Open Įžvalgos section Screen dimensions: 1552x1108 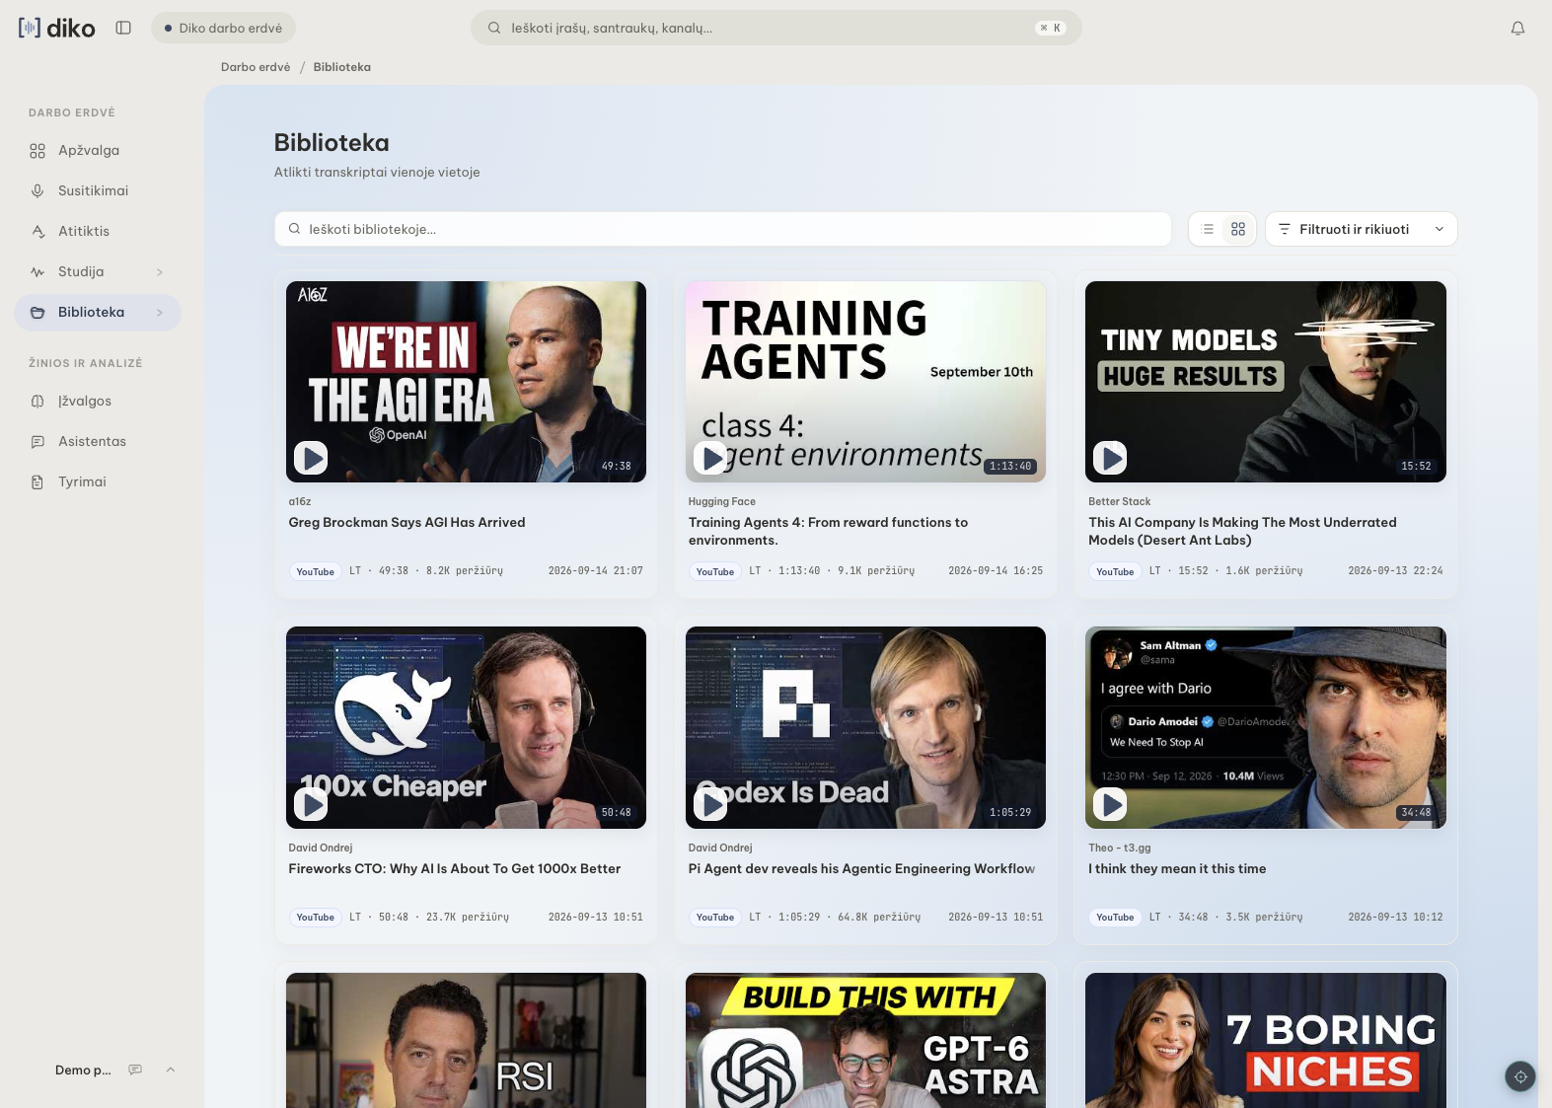tap(98, 402)
